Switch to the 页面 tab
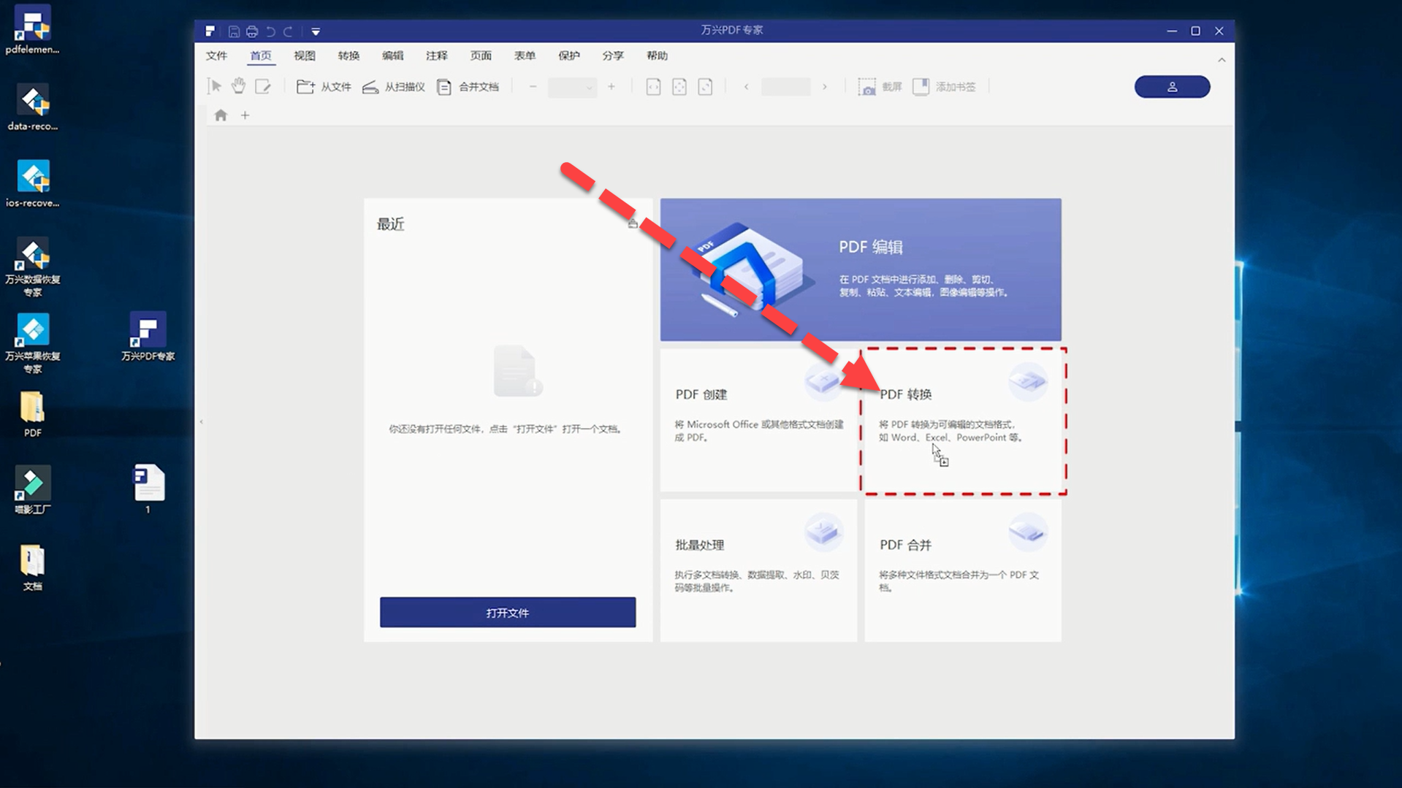 [x=481, y=56]
